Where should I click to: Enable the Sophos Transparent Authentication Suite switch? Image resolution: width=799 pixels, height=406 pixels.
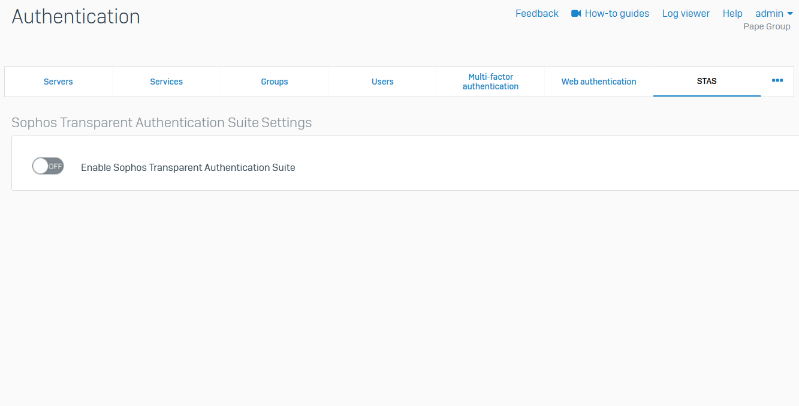(x=48, y=167)
